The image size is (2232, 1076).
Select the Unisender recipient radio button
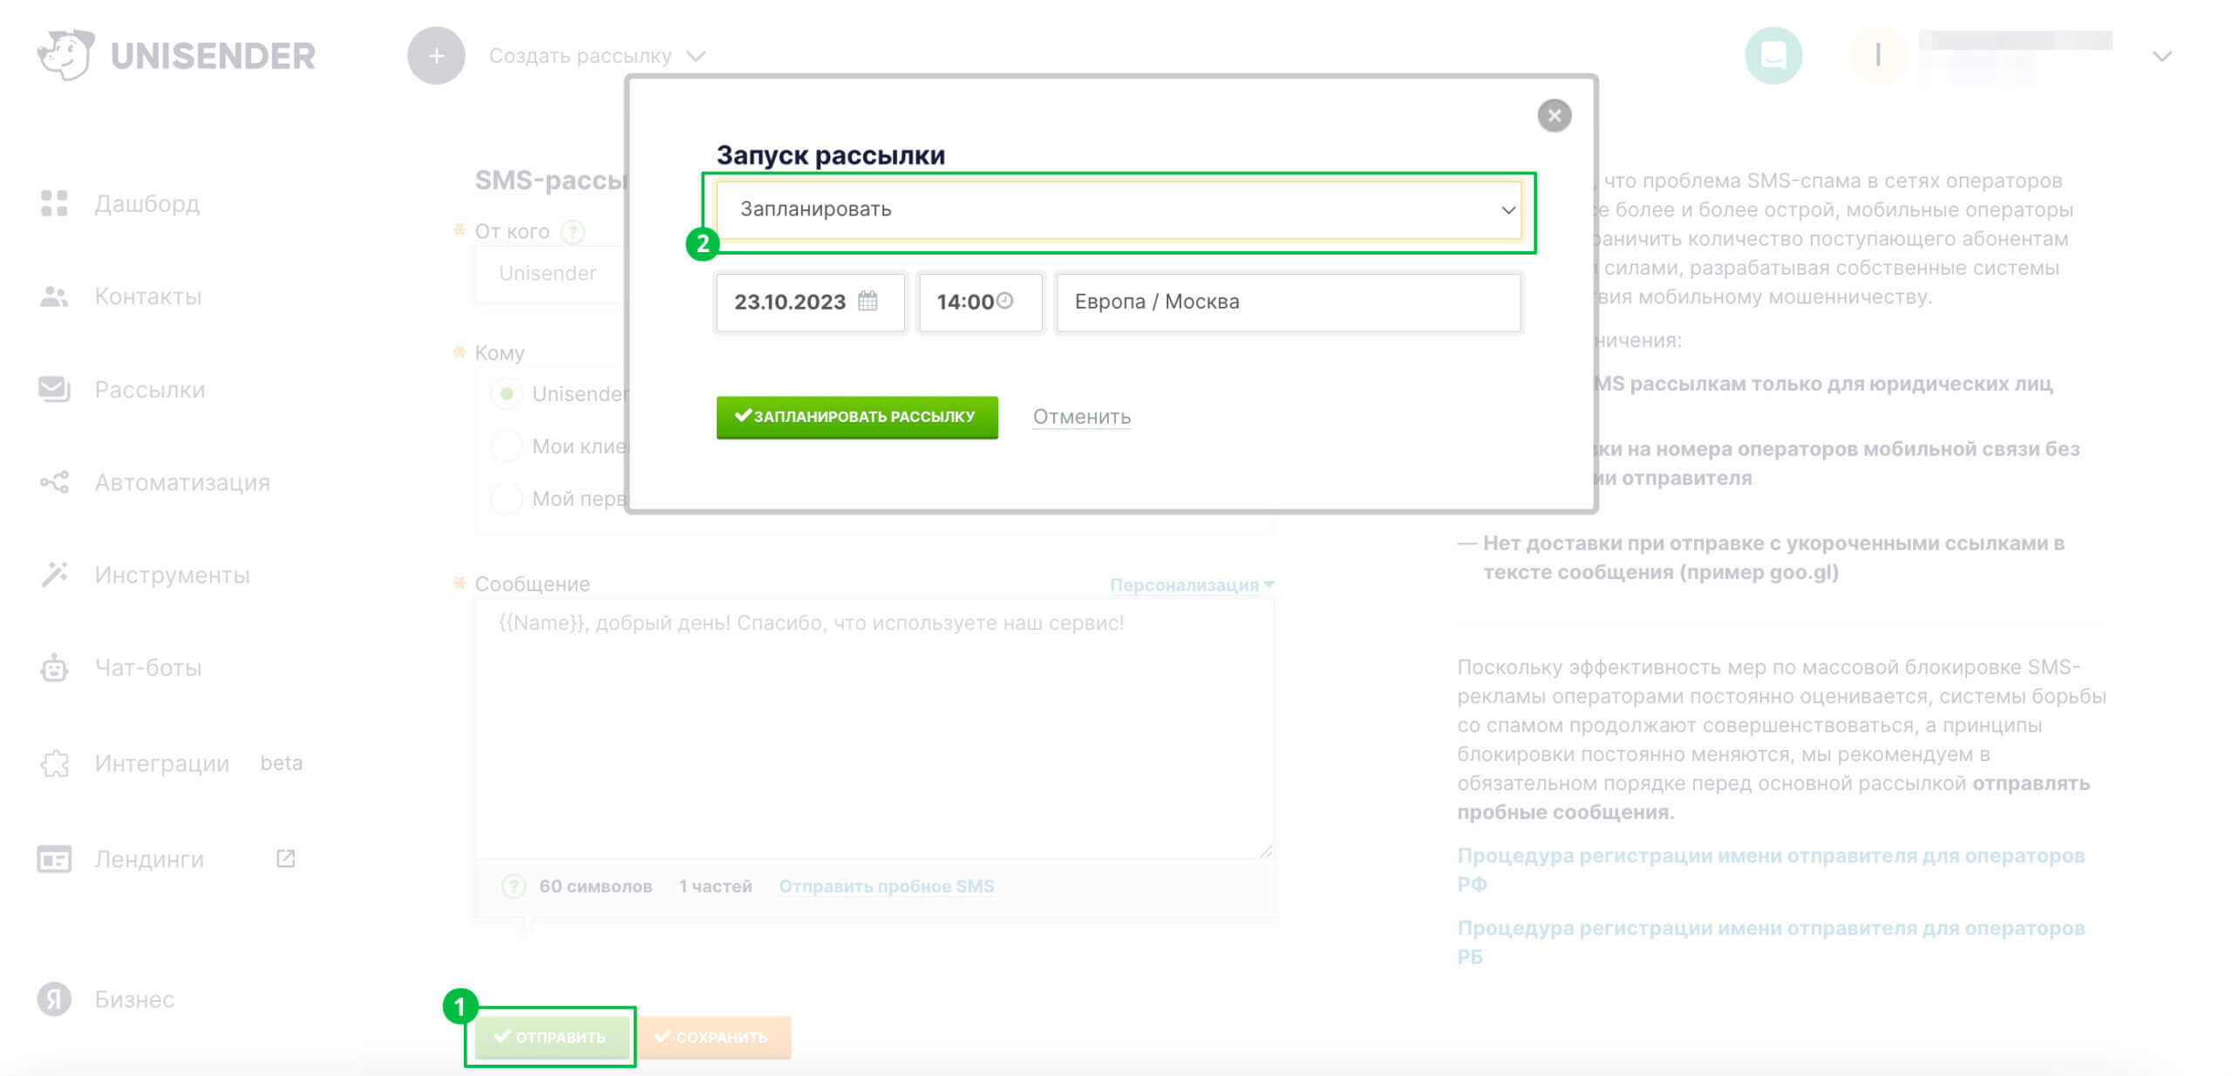507,394
